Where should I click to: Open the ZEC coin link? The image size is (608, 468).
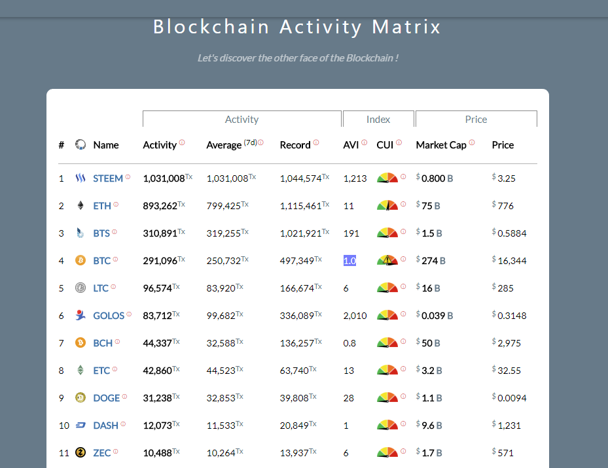click(x=102, y=453)
